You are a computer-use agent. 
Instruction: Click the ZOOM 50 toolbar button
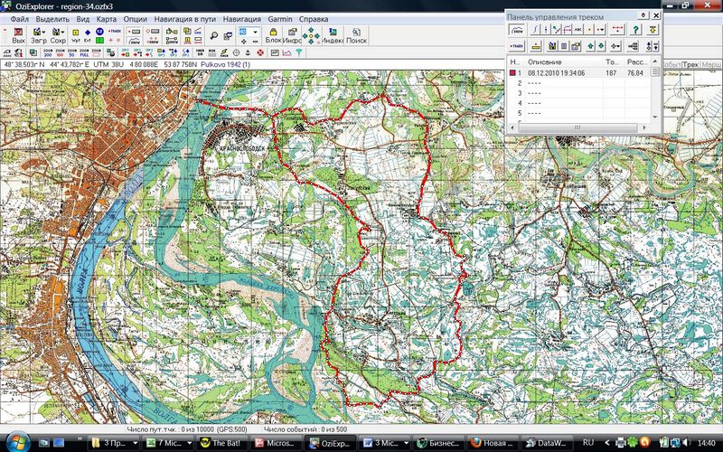click(x=72, y=52)
